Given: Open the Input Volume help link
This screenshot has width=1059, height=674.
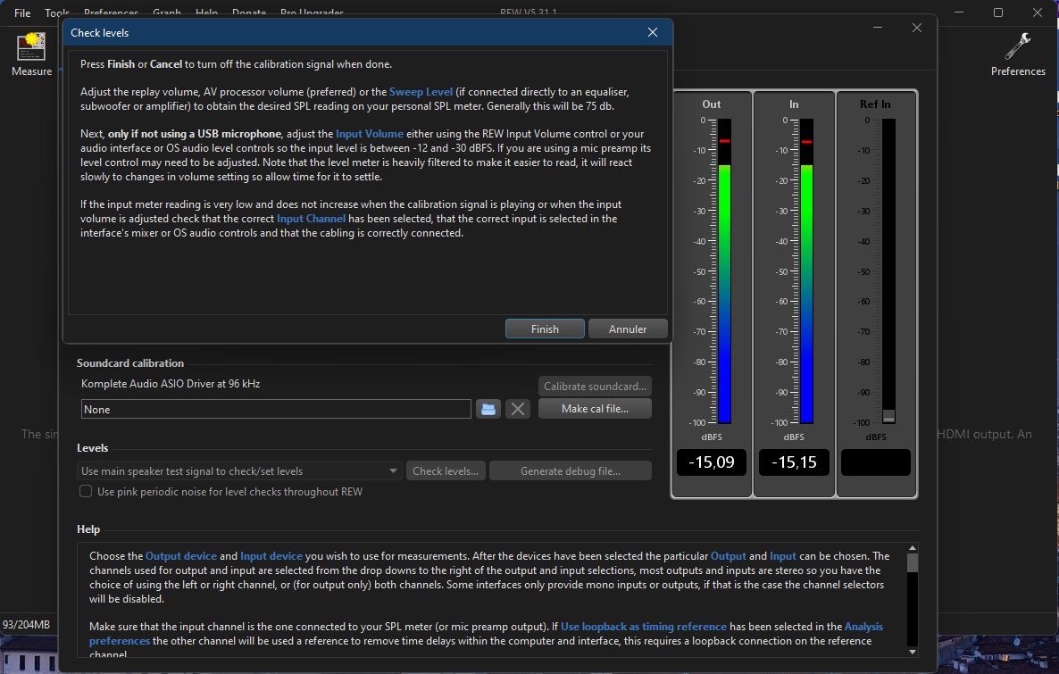Looking at the screenshot, I should (370, 134).
